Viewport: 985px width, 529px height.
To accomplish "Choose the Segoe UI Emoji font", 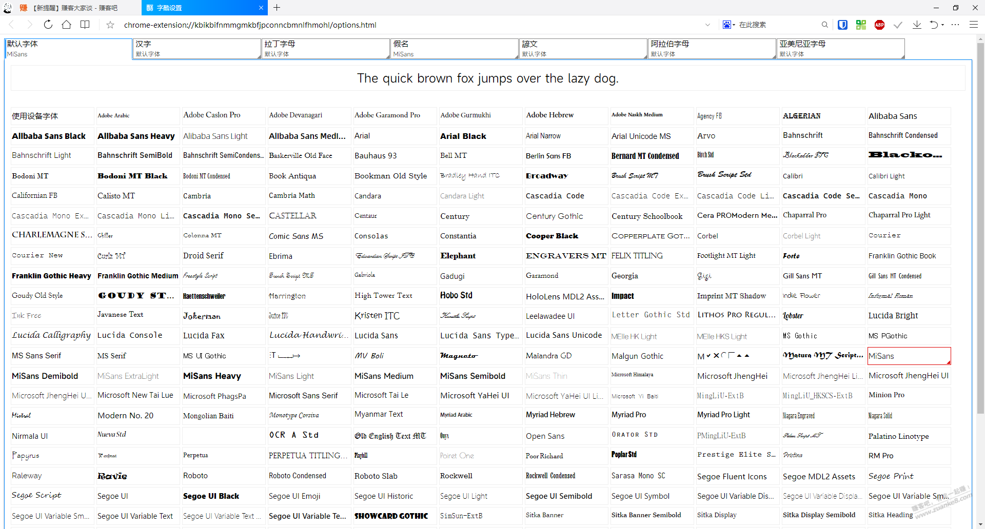I will pos(309,496).
